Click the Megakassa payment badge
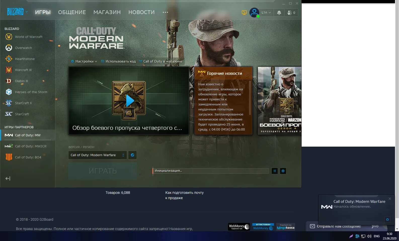Screen dimensions: 399x241 tap(286, 227)
